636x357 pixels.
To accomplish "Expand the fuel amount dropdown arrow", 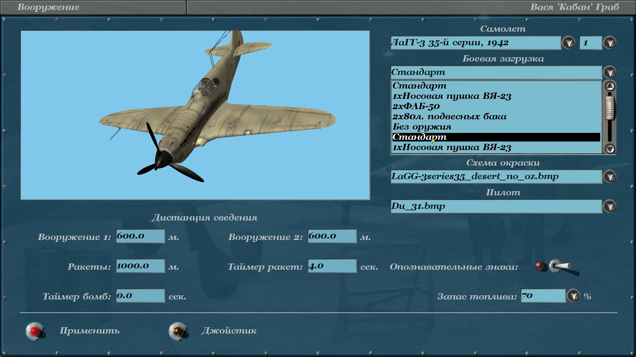I will click(x=573, y=296).
